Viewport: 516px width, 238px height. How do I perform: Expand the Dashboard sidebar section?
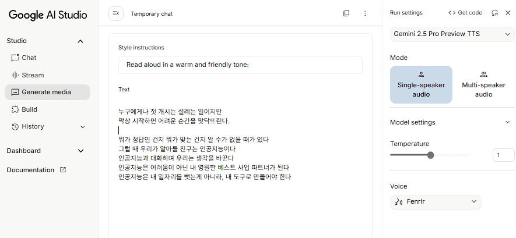(80, 151)
